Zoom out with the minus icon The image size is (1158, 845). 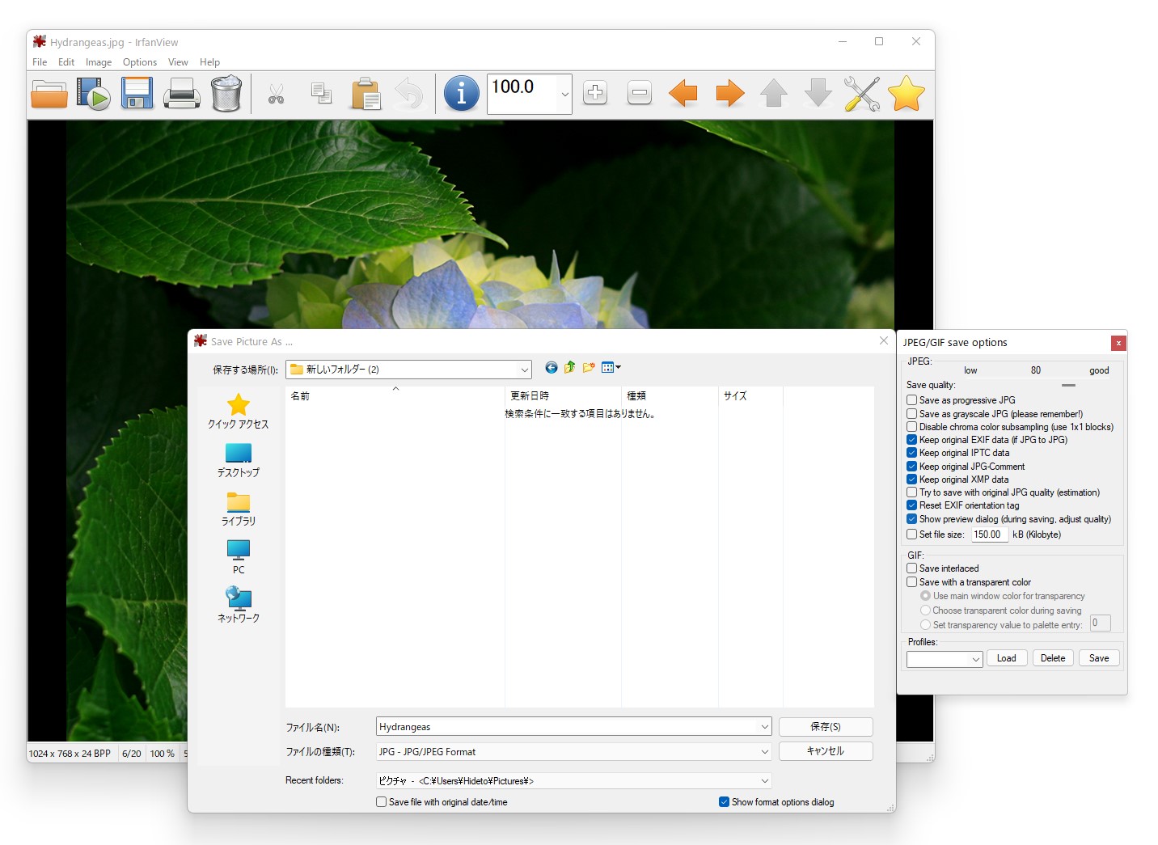(x=640, y=93)
